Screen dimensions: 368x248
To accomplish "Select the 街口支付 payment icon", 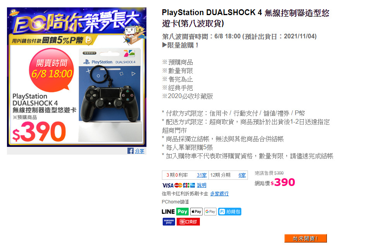I will pos(188,222).
